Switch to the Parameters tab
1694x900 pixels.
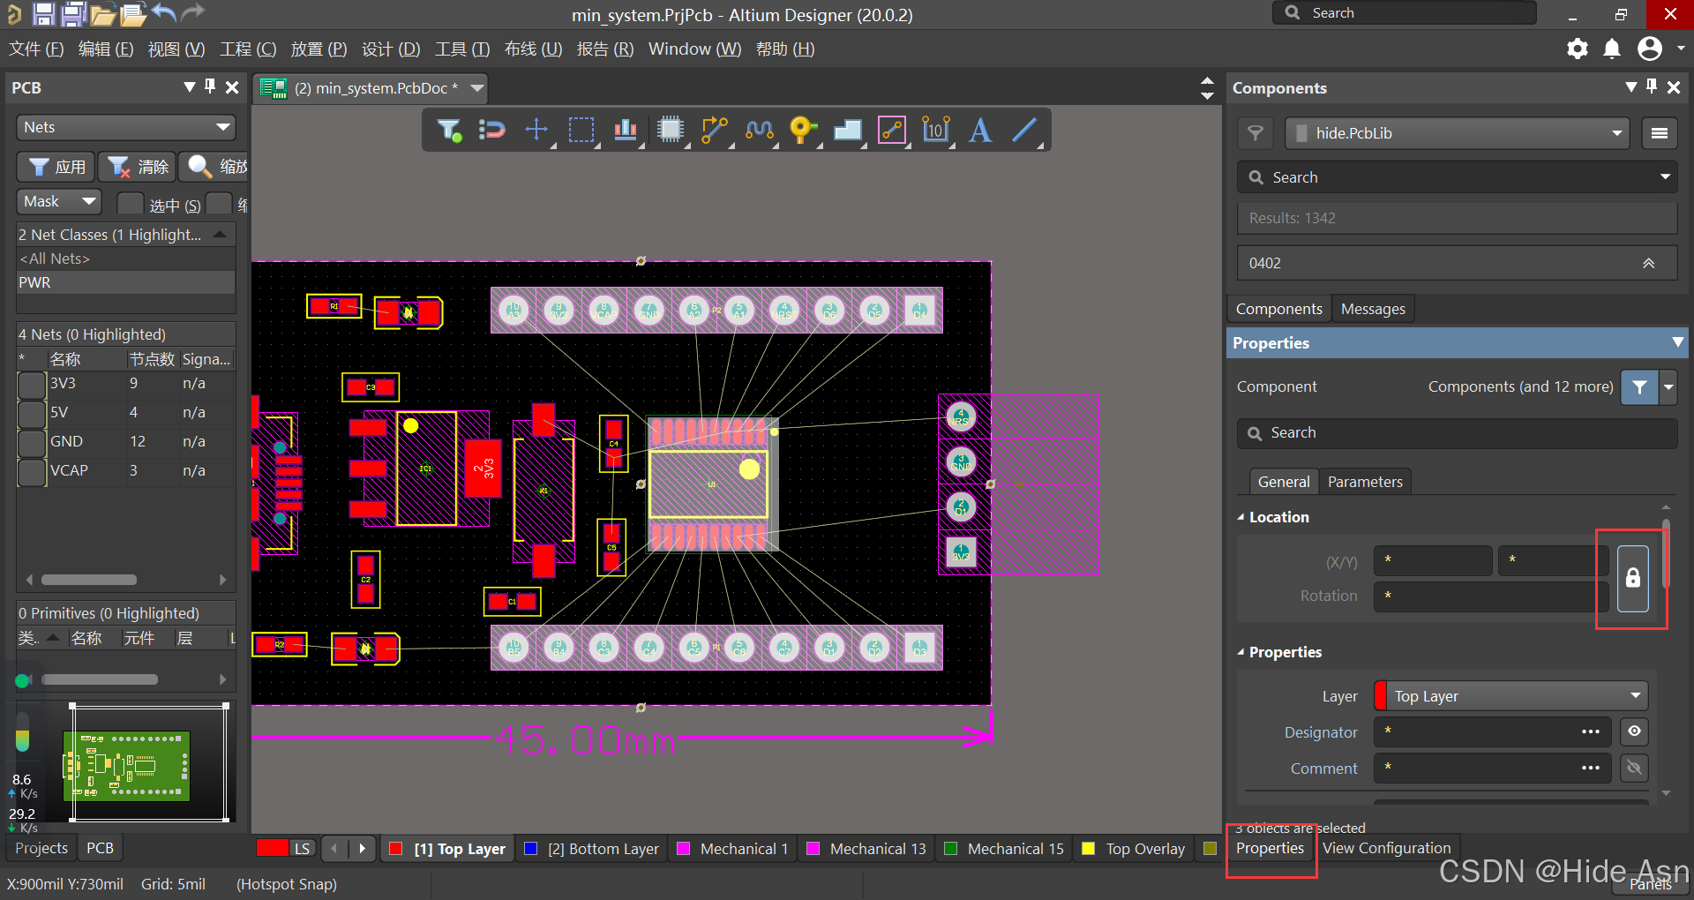click(1365, 482)
